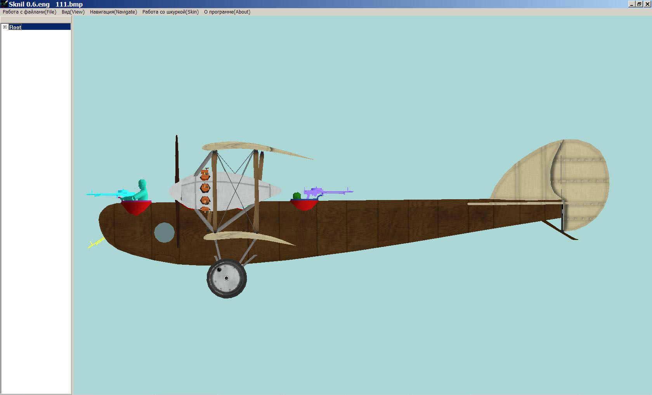Restore down the Sknil window

639,4
